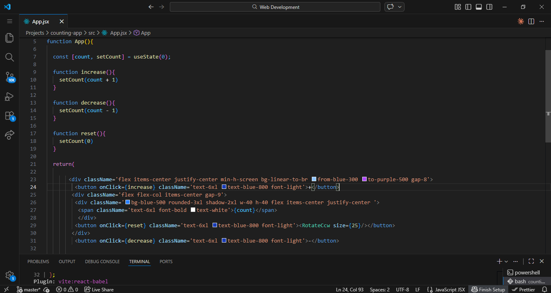Open the hamburger application menu
The image size is (551, 293).
[9, 22]
